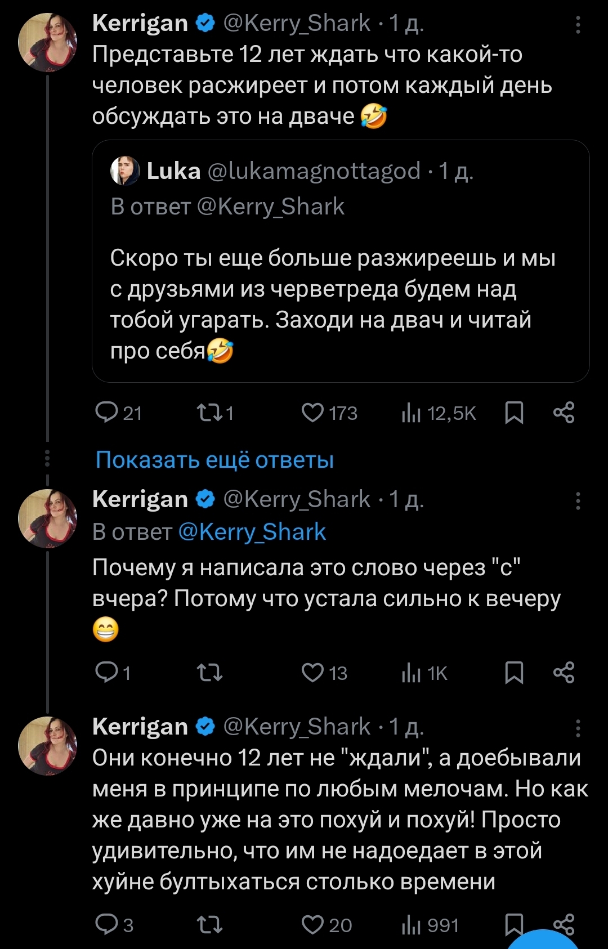Share the tweet with 1K views
Image resolution: width=608 pixels, height=949 pixels.
(564, 672)
